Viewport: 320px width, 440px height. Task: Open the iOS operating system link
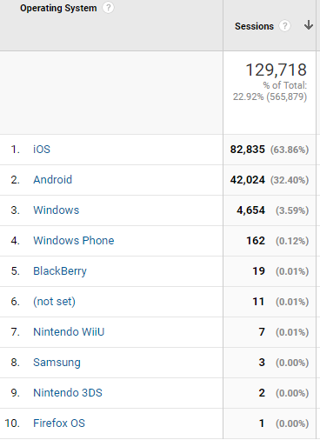42,150
